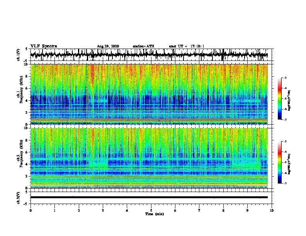Click time axis tick label "7"
Viewport: 306px width, 236px height.
coord(199,210)
